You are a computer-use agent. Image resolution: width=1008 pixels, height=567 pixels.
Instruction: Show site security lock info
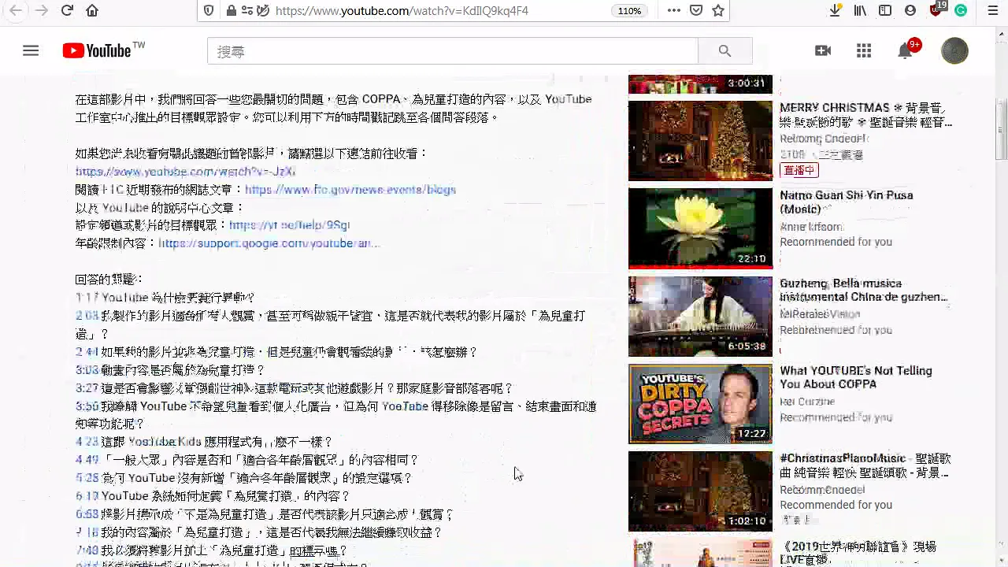231,11
